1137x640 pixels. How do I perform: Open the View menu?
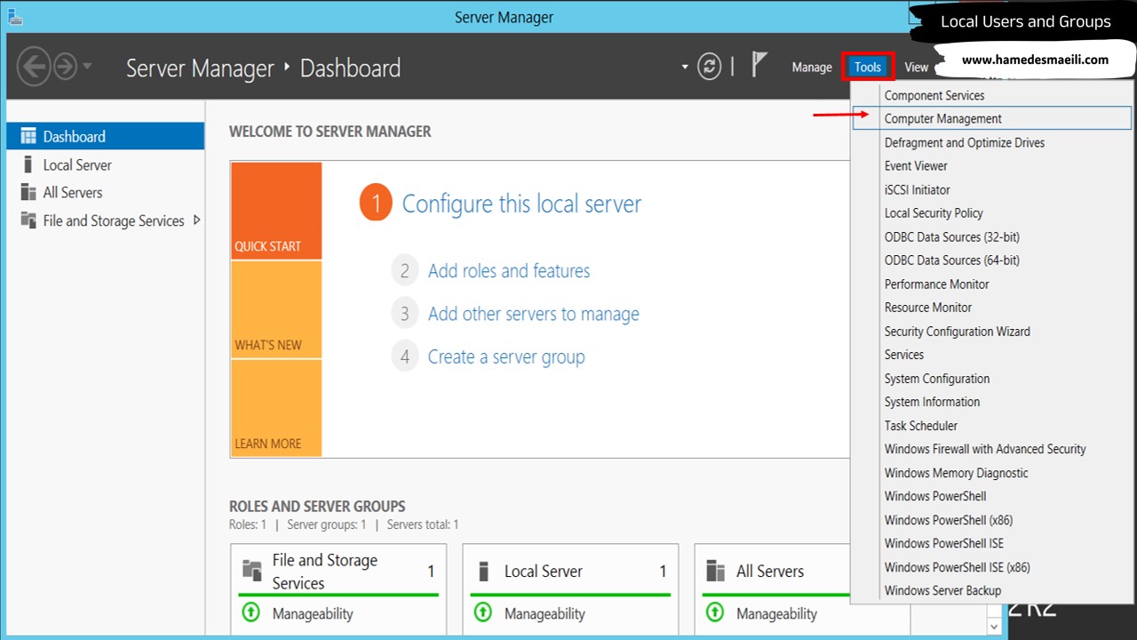(916, 68)
